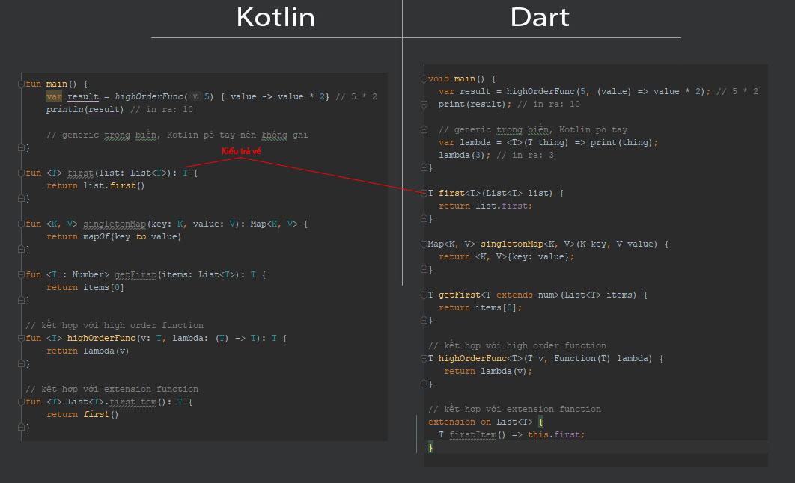The height and width of the screenshot is (483, 795).
Task: Click Kotlin comment 'kết hợp với extension function'
Action: 120,389
